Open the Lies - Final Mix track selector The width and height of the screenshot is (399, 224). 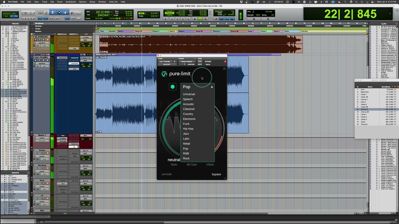tap(165, 62)
